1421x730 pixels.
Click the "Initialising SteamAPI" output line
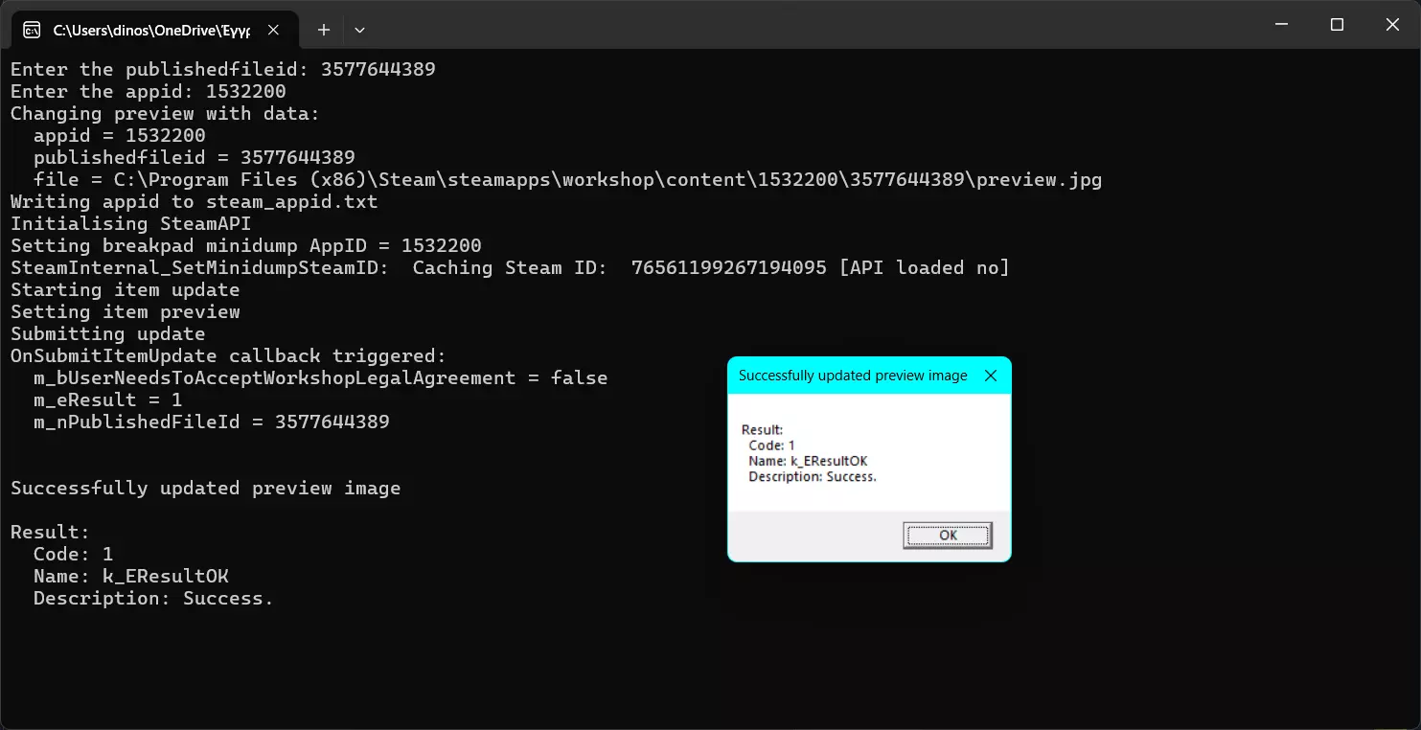(x=130, y=223)
